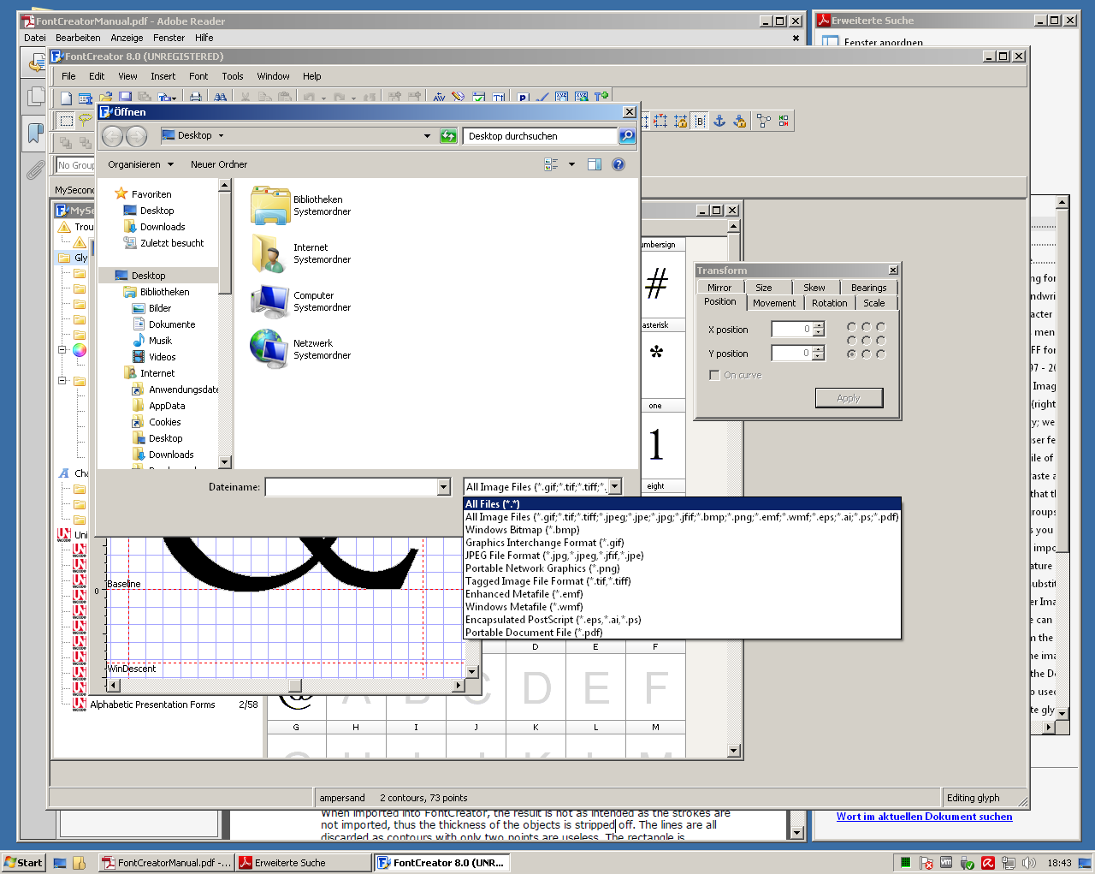Select the top-center reference point radio button
Screen dimensions: 1095x874
(x=866, y=327)
